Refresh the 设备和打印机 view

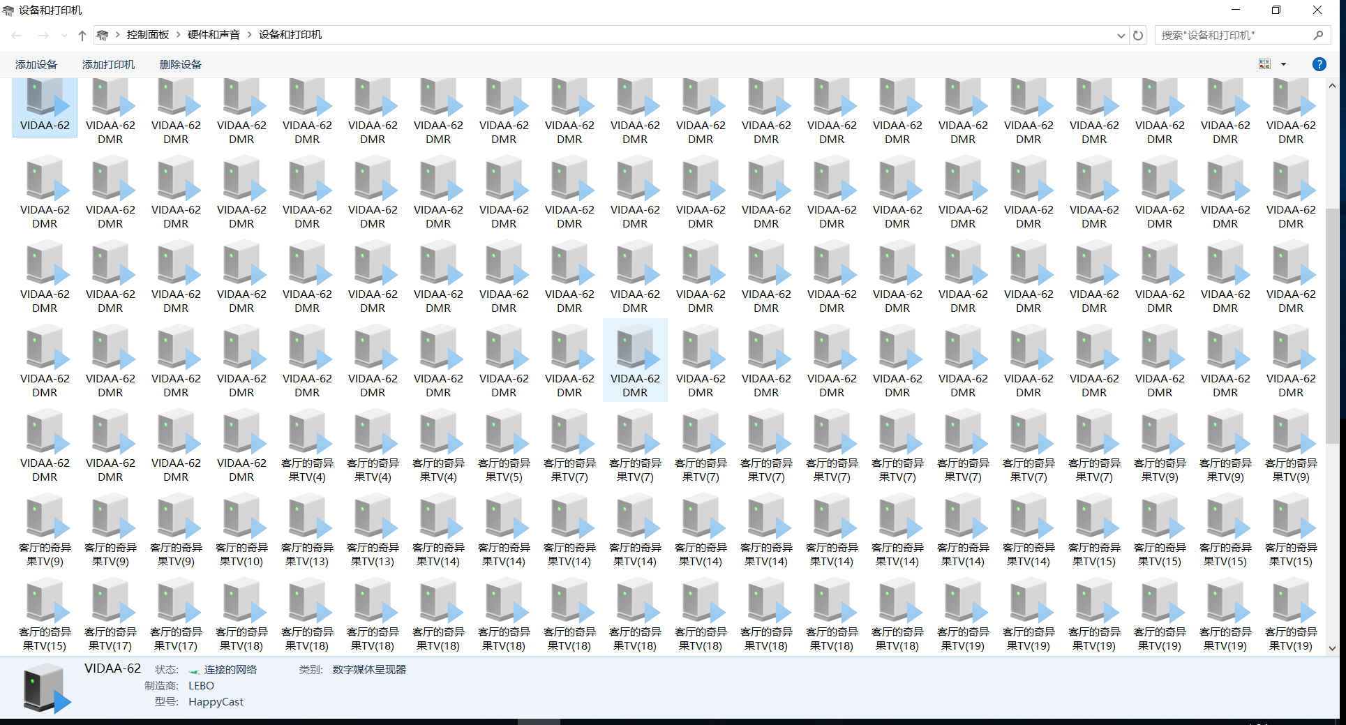click(1138, 36)
